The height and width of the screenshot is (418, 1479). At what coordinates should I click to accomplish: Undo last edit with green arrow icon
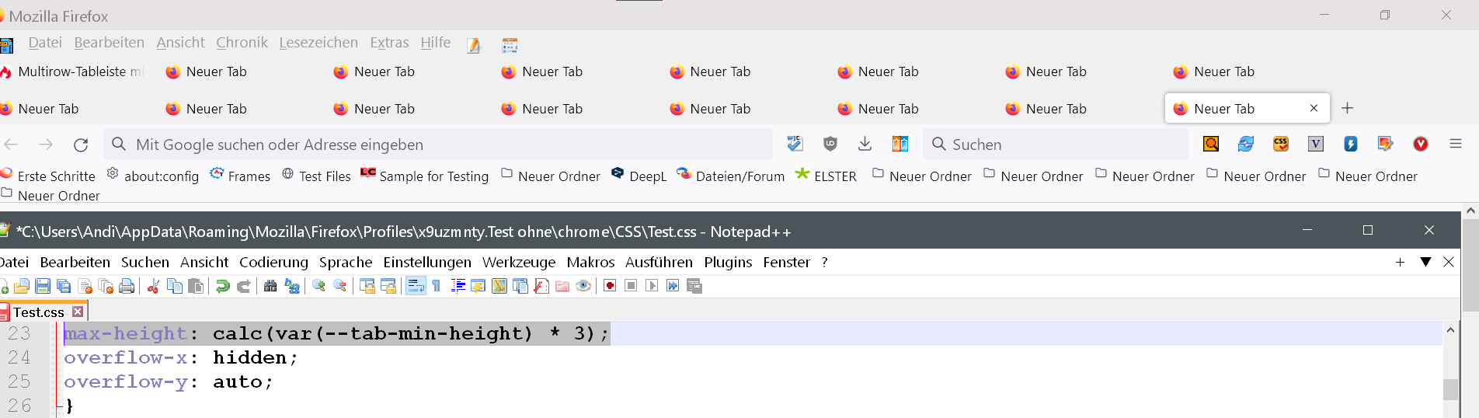(222, 286)
